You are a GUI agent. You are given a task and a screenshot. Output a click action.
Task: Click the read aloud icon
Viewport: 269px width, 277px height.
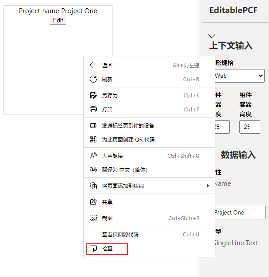click(x=93, y=156)
